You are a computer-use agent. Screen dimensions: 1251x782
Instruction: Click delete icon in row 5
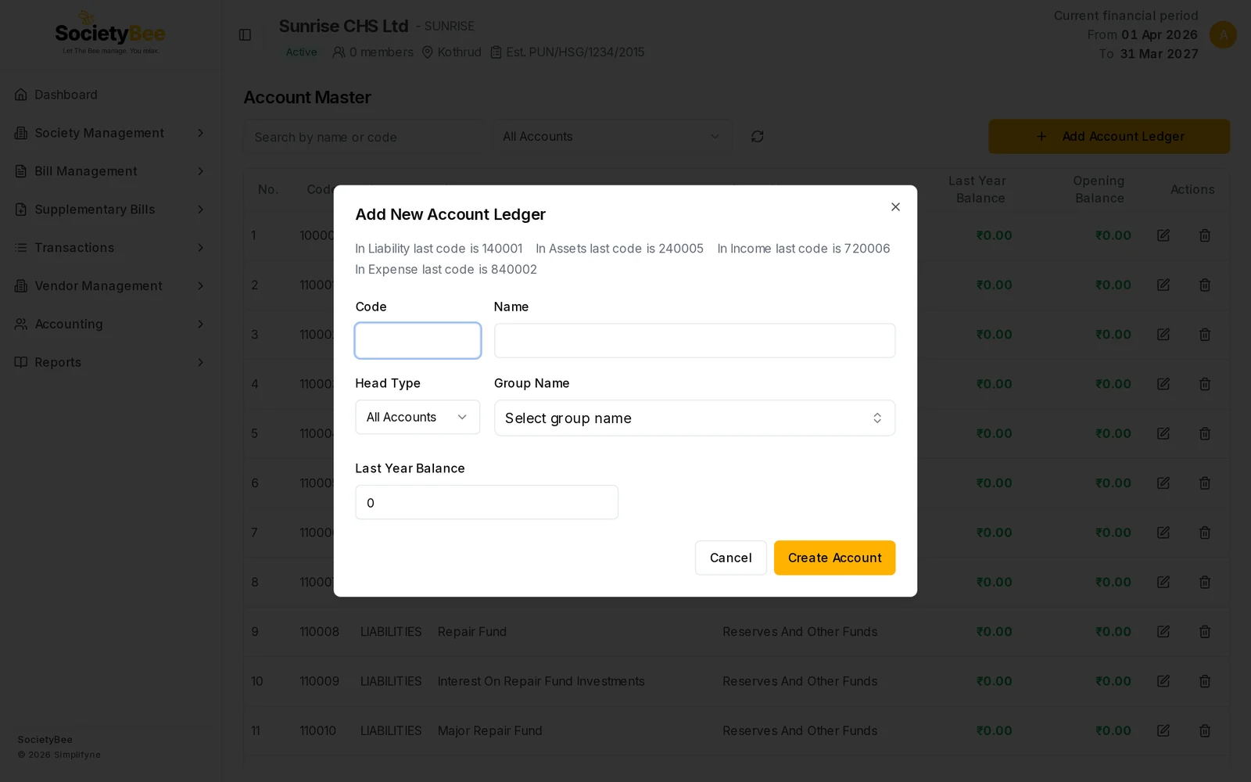point(1205,433)
